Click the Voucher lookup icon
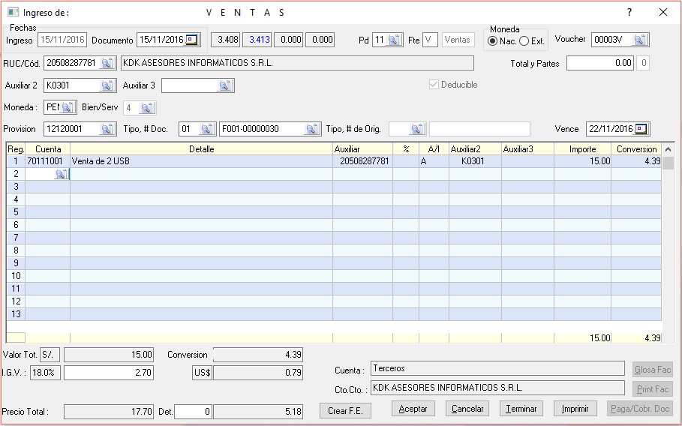Screen dimensions: 682x426 [640, 40]
